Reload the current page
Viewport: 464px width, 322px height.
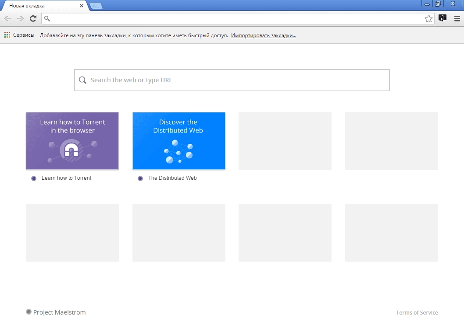tap(33, 19)
